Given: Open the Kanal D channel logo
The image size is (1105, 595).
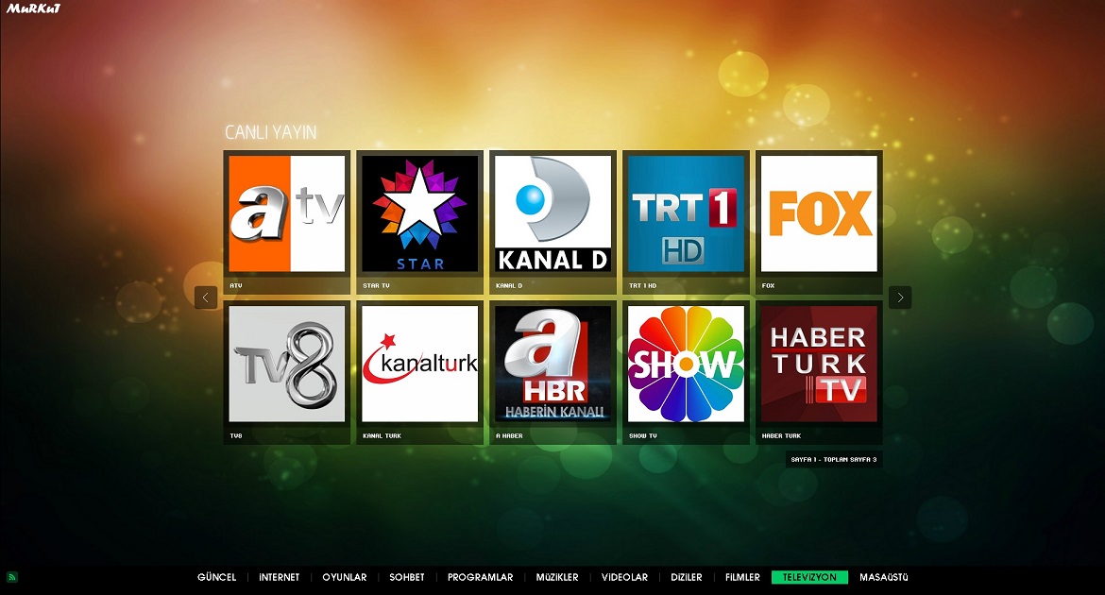Looking at the screenshot, I should 553,213.
